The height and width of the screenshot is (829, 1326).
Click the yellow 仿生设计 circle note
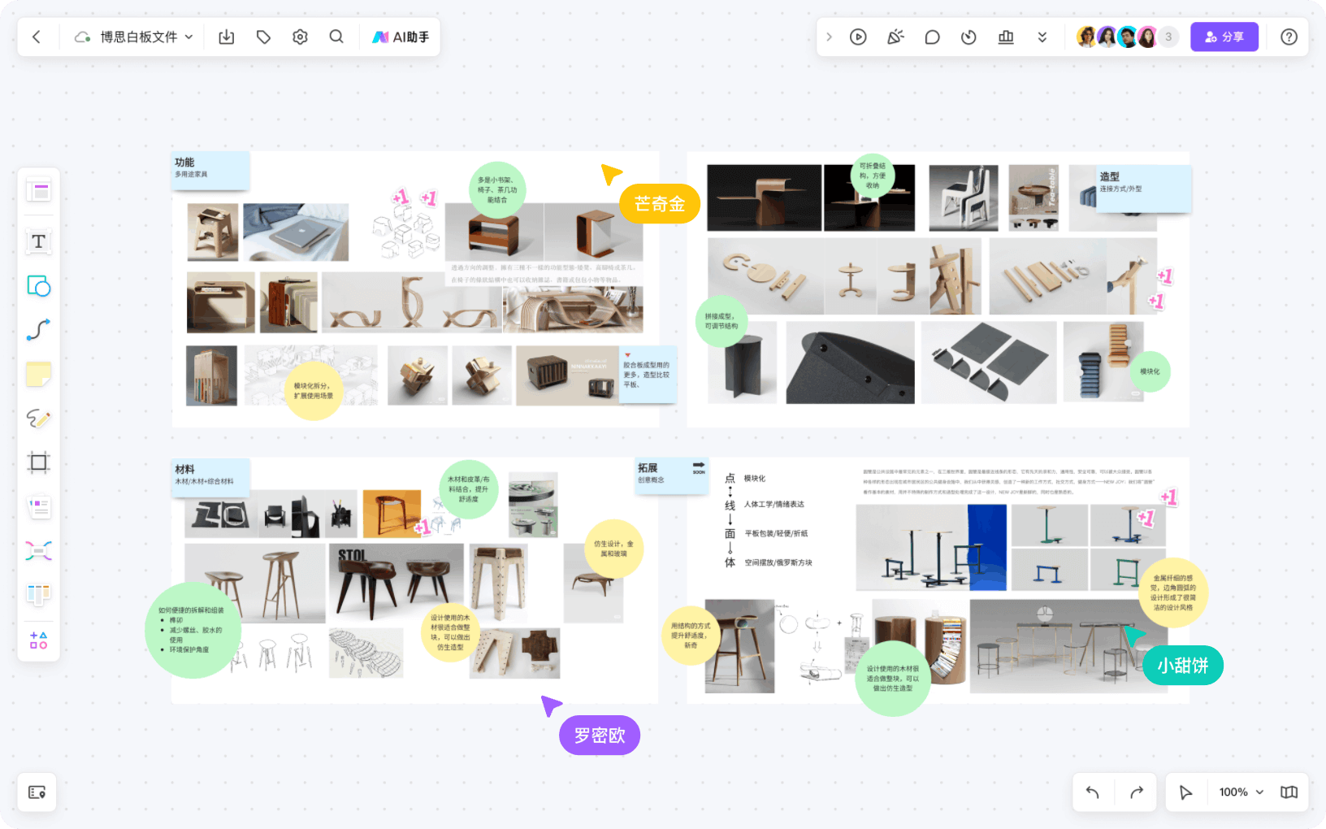(613, 549)
